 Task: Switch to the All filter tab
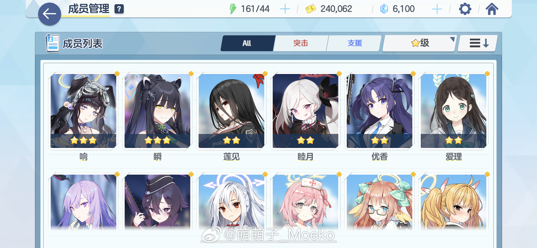pos(248,43)
